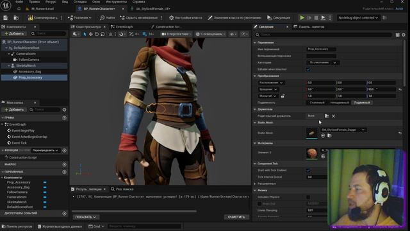Click the Stop playback square button
Image resolution: width=410 pixels, height=231 pixels.
pyautogui.click(x=316, y=18)
